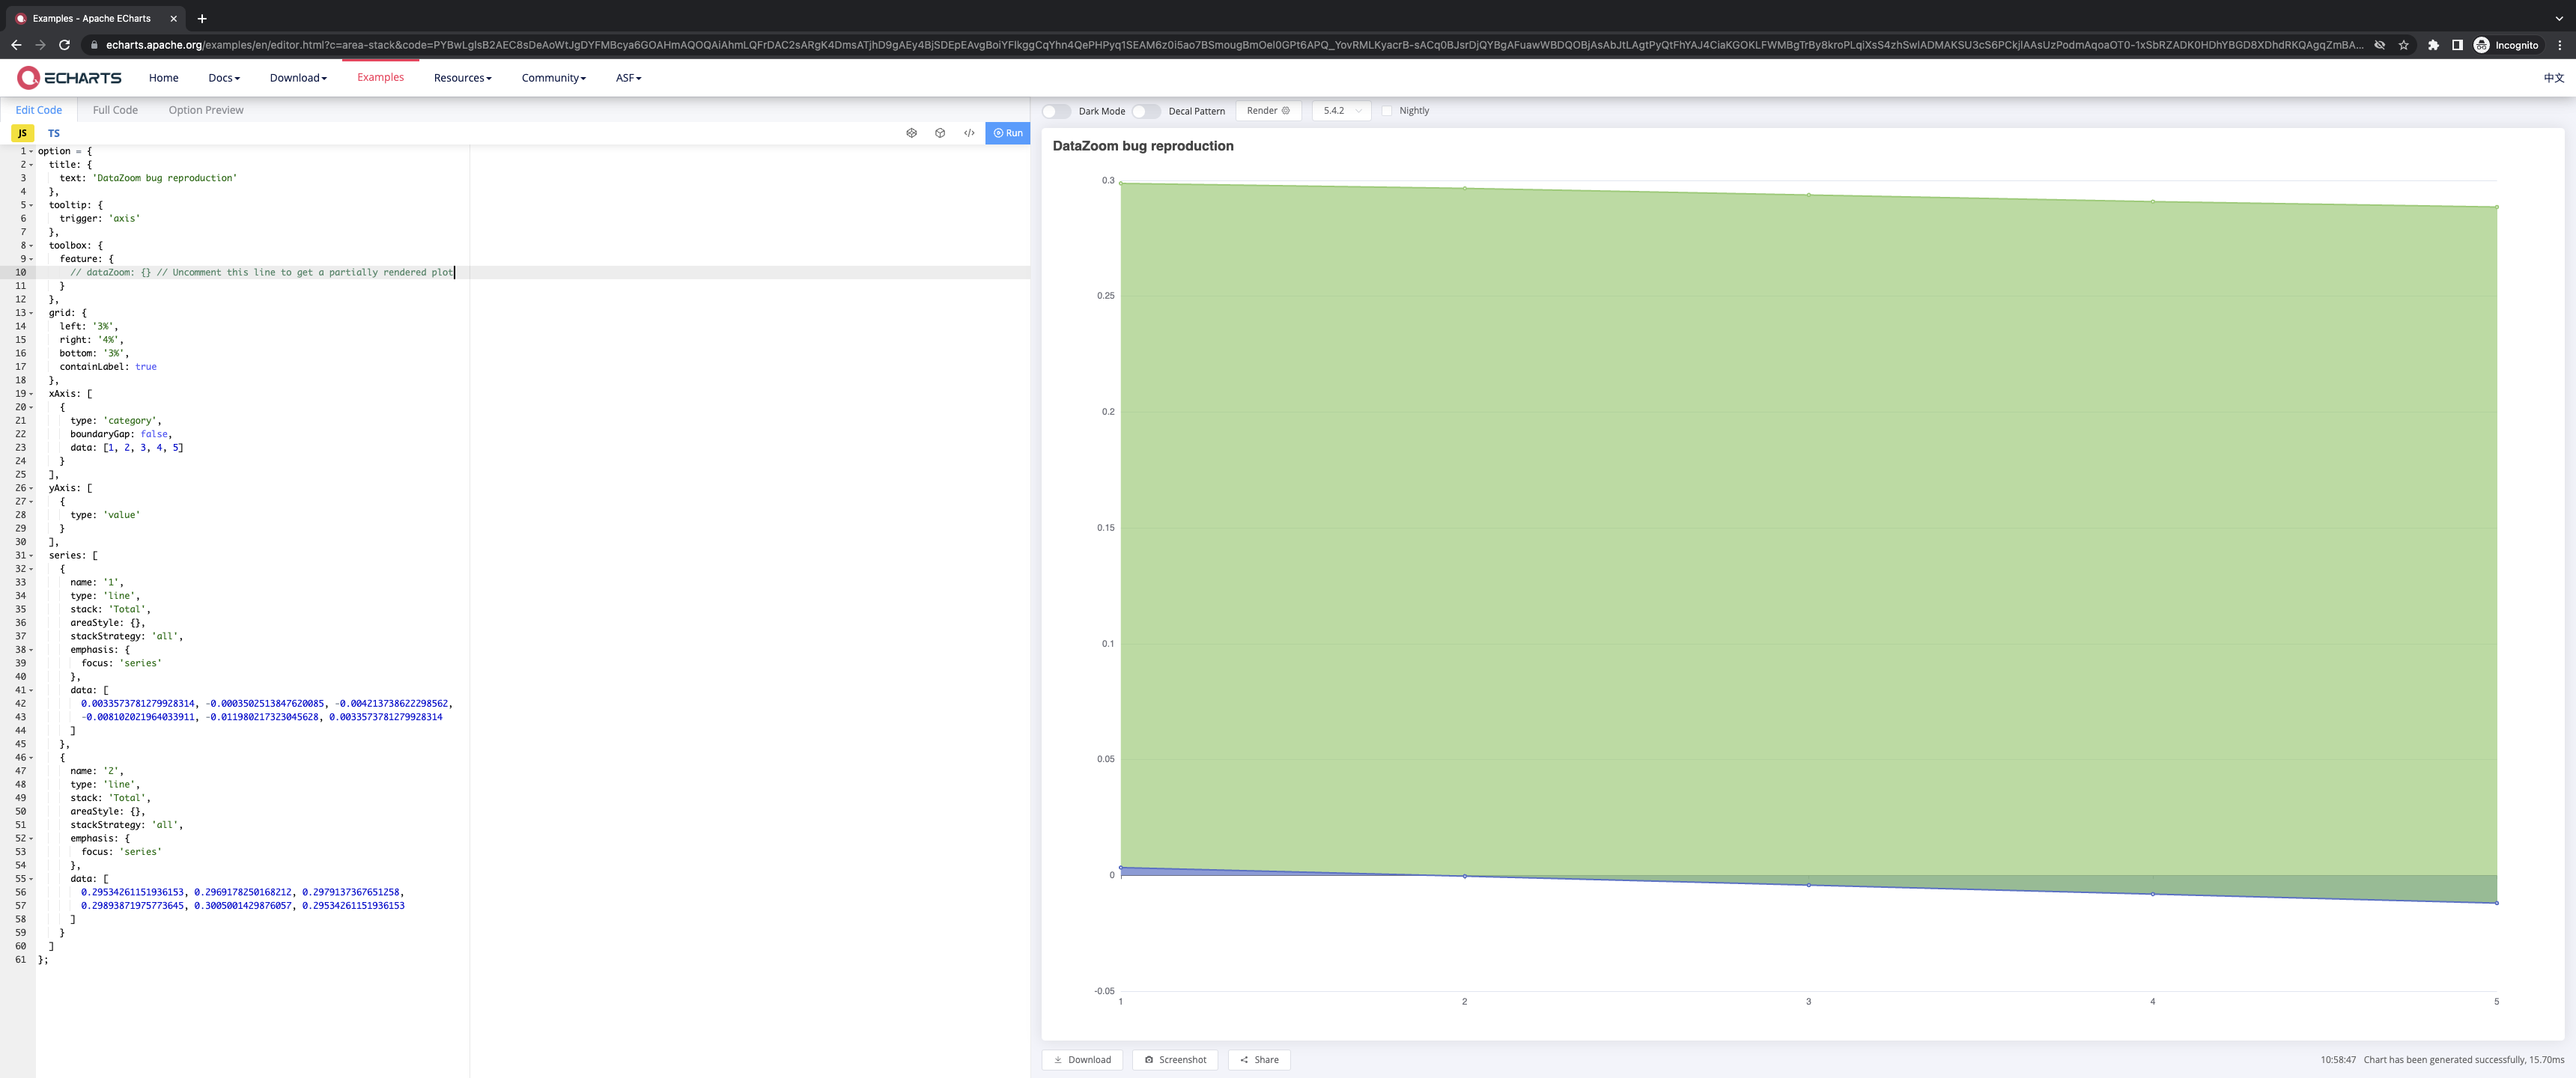Select the TS language tab
Image resolution: width=2576 pixels, height=1078 pixels.
coord(54,133)
